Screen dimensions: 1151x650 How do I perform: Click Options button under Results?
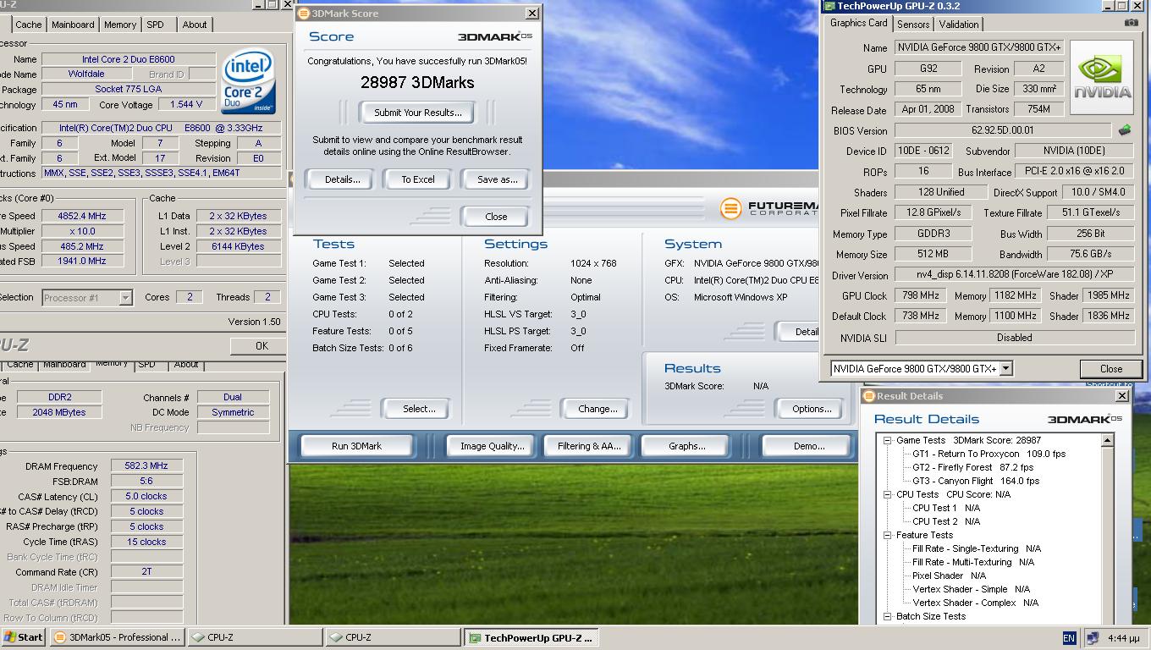(x=811, y=409)
